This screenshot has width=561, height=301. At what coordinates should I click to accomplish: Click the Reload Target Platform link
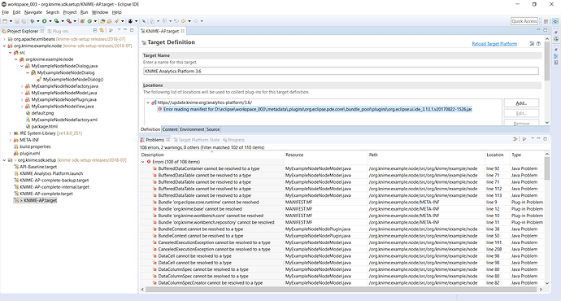point(494,44)
